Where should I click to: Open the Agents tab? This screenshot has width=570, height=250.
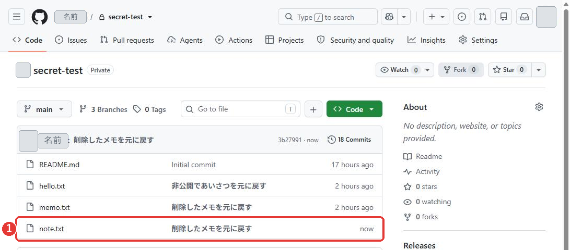pos(184,40)
